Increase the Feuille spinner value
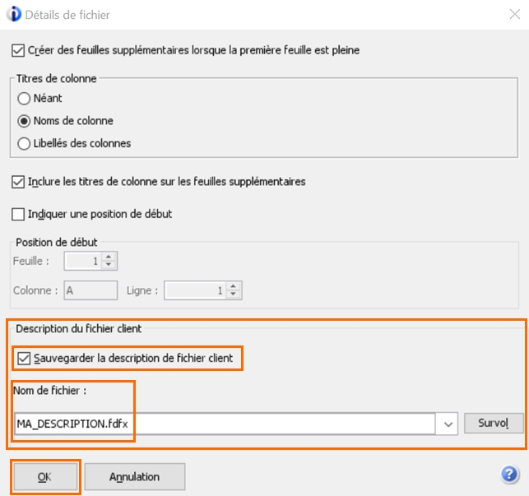Image resolution: width=529 pixels, height=496 pixels. (x=109, y=257)
